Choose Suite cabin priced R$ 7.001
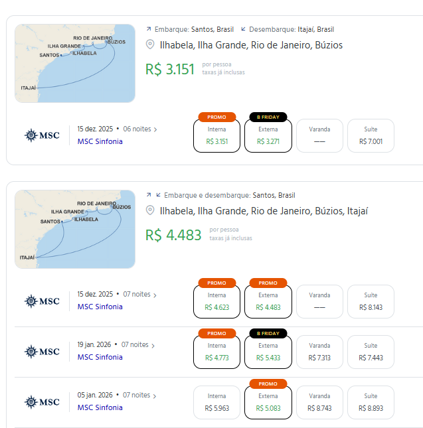423x428 pixels. tap(371, 135)
